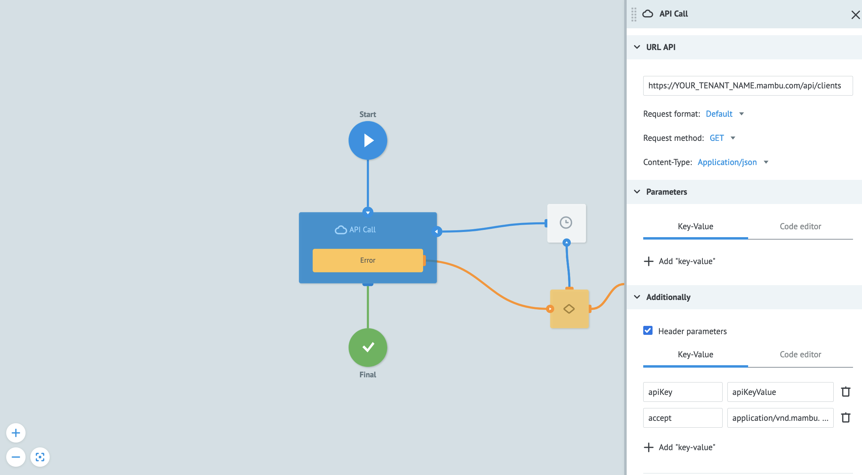Viewport: 862px width, 475px height.
Task: Select the orange condition diamond node
Action: [x=569, y=309]
